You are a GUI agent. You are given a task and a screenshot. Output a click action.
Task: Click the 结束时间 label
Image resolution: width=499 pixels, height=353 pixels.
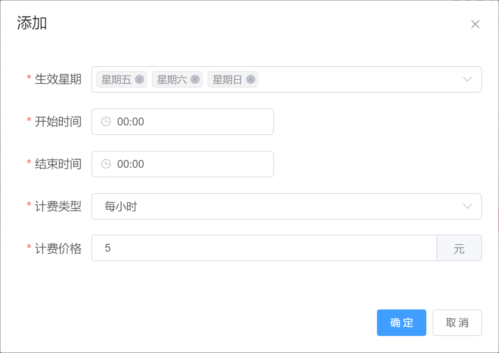tap(58, 164)
